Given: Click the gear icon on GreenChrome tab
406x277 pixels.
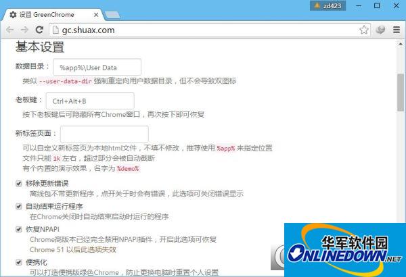Looking at the screenshot, I should click(x=13, y=14).
